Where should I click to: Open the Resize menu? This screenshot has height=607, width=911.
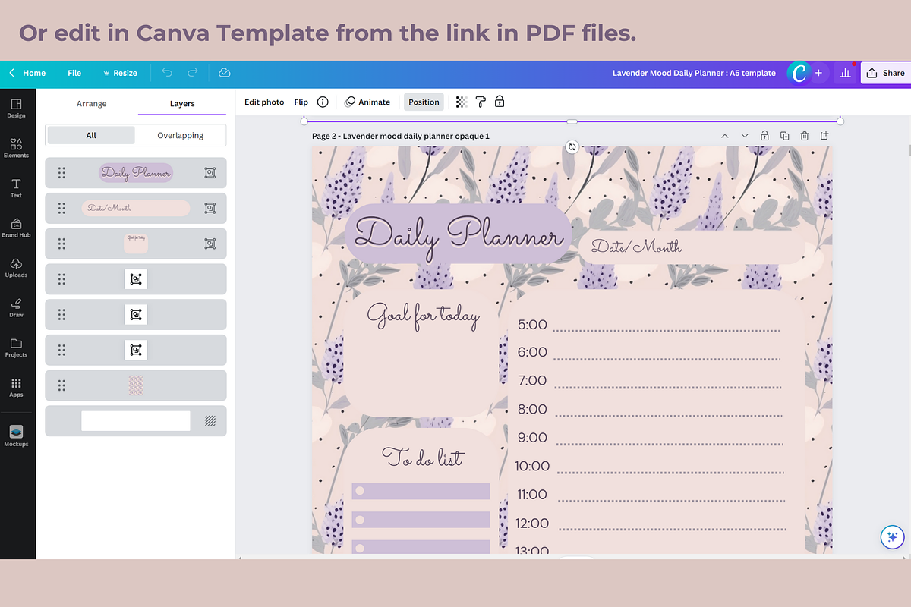coord(120,73)
